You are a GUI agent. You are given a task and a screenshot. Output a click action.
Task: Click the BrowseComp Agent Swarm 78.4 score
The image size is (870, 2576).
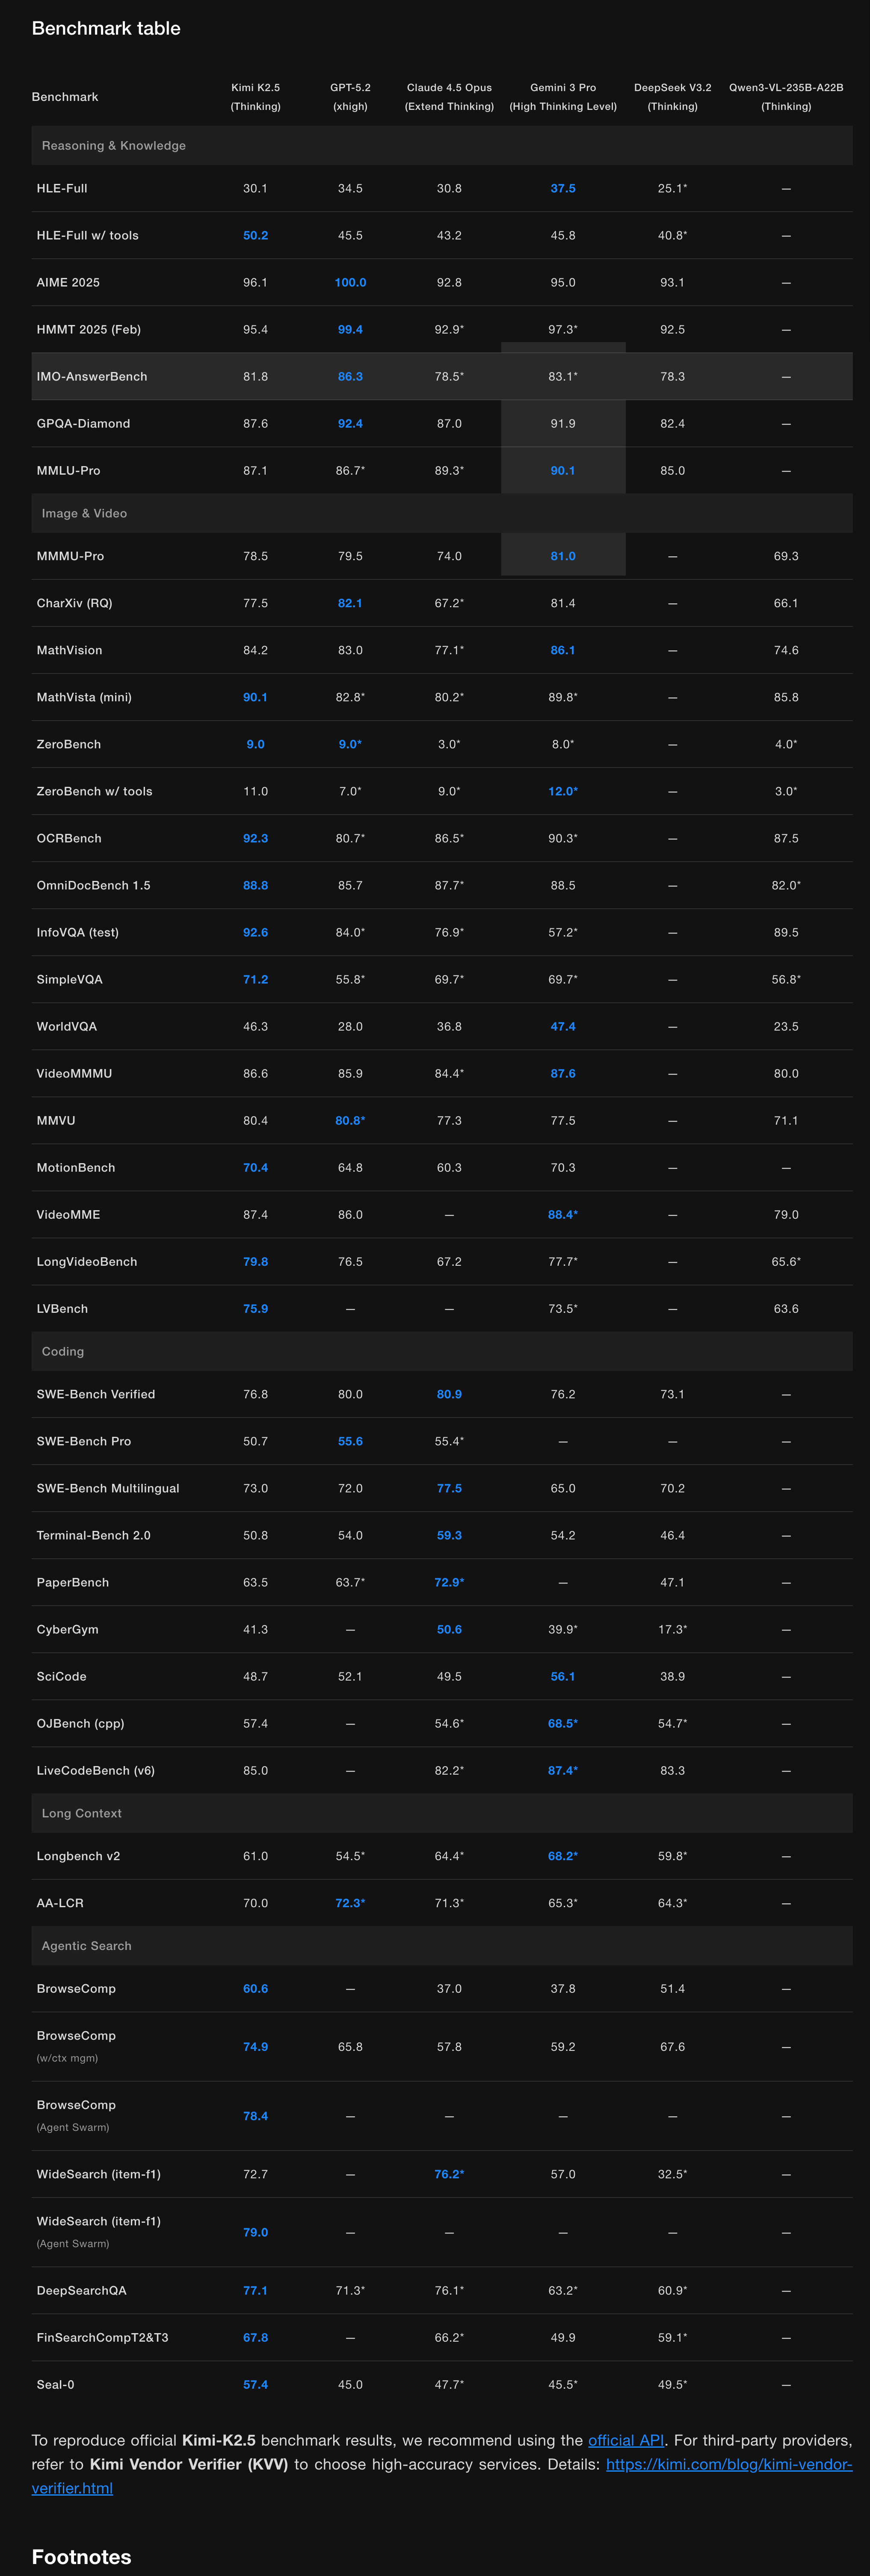(x=255, y=2116)
